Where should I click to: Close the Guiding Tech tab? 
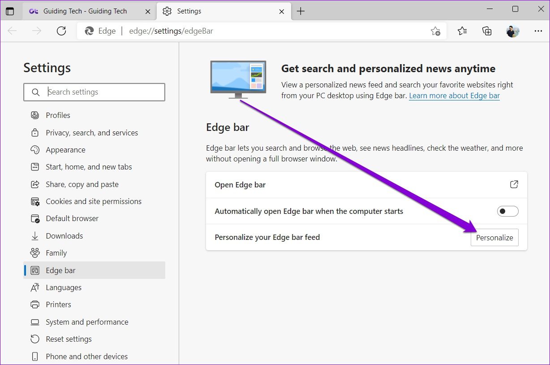pyautogui.click(x=148, y=11)
